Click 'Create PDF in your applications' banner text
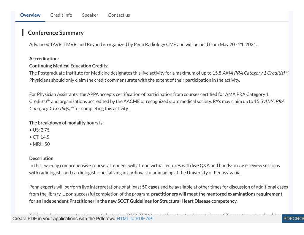 coord(64,219)
